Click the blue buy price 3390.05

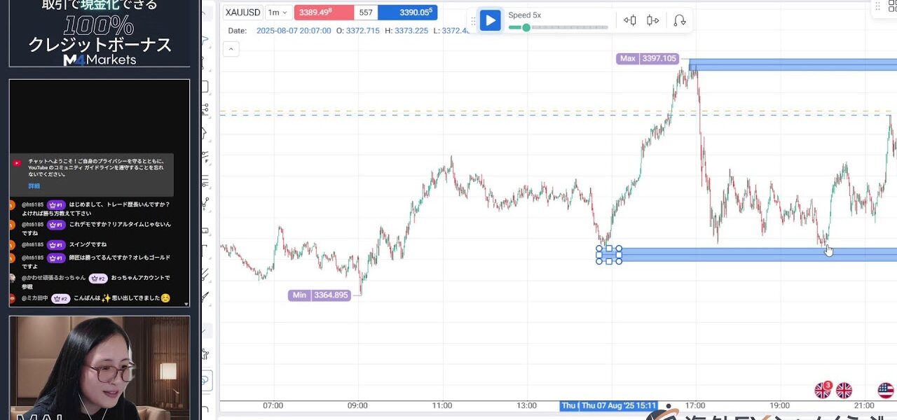(406, 13)
